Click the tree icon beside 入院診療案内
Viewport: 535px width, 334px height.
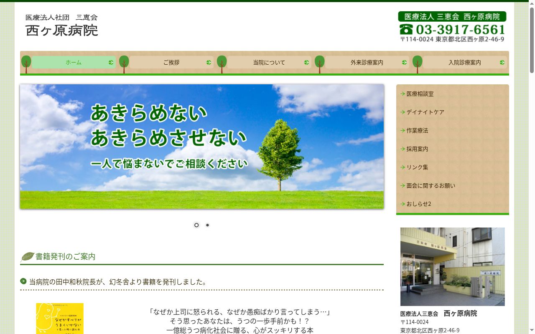(x=417, y=64)
